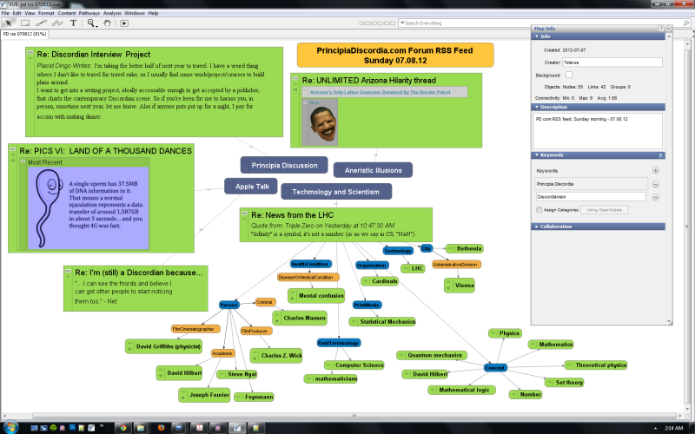The image size is (695, 434).
Task: Select the PD rss 070812 map tab
Action: (24, 34)
